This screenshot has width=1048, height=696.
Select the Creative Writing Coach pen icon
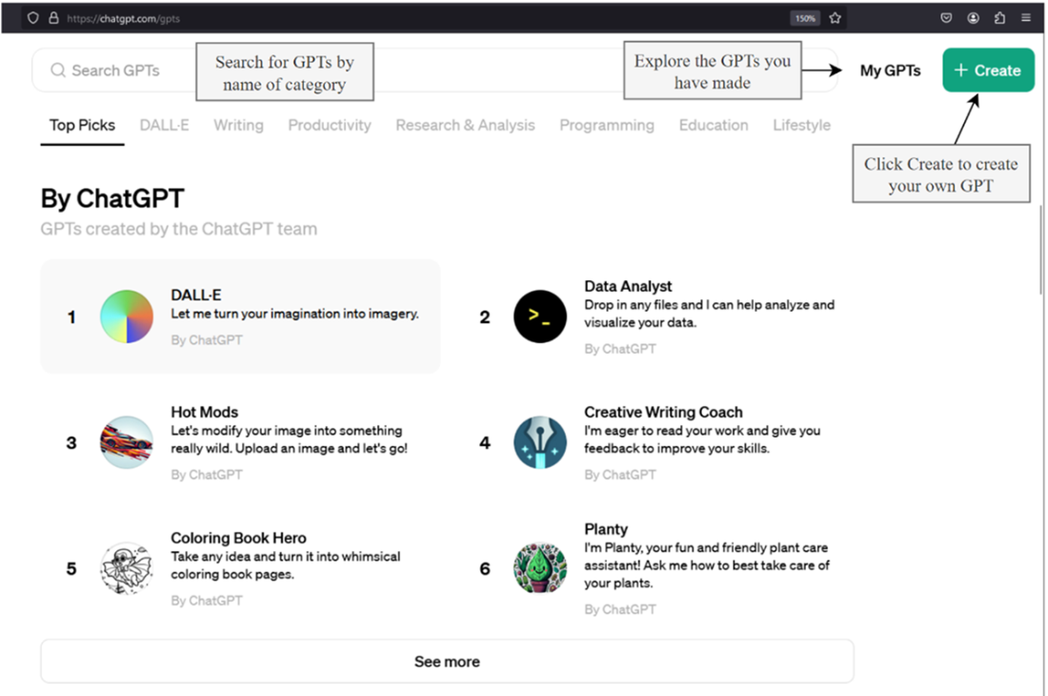coord(540,442)
